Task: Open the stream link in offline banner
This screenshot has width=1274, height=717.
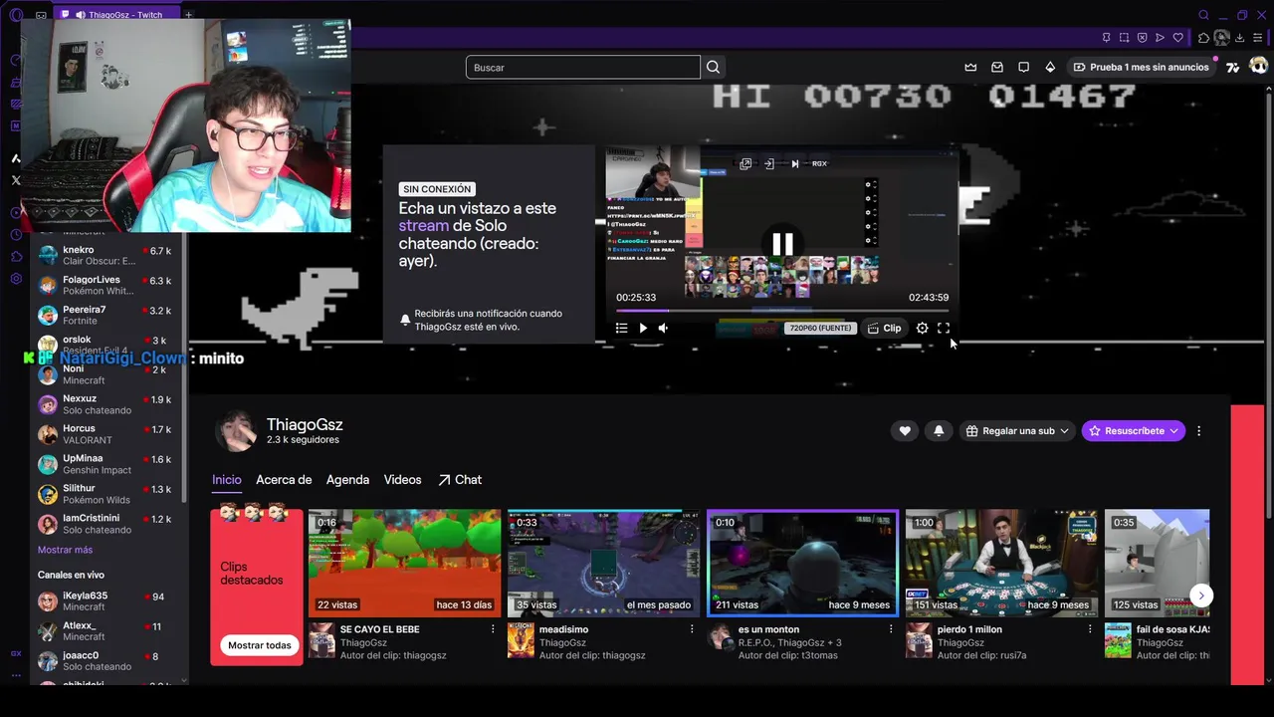Action: point(424,226)
